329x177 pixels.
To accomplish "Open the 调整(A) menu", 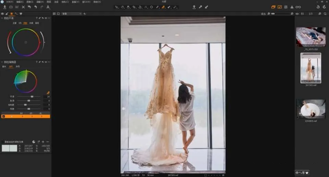I will [x=40, y=2].
